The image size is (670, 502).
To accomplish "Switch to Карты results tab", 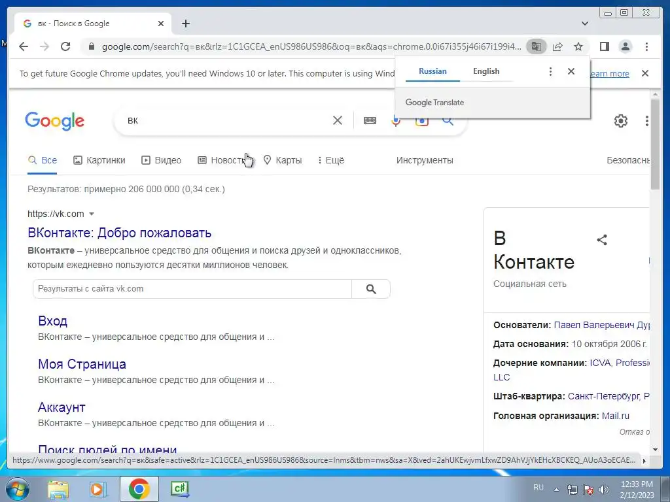I will [x=283, y=161].
